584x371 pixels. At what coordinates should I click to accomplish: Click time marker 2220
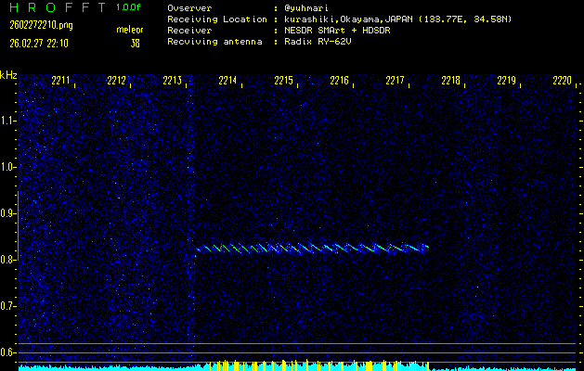point(563,81)
